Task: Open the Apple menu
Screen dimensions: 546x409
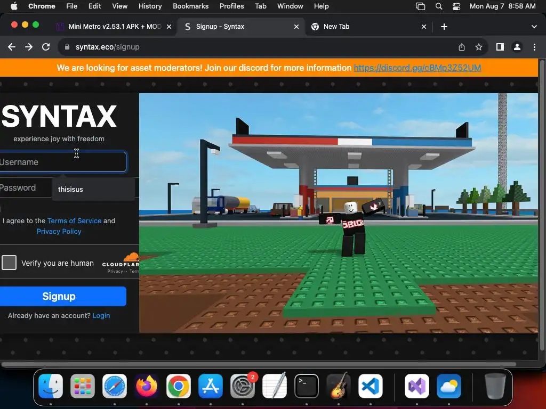Action: 14,6
